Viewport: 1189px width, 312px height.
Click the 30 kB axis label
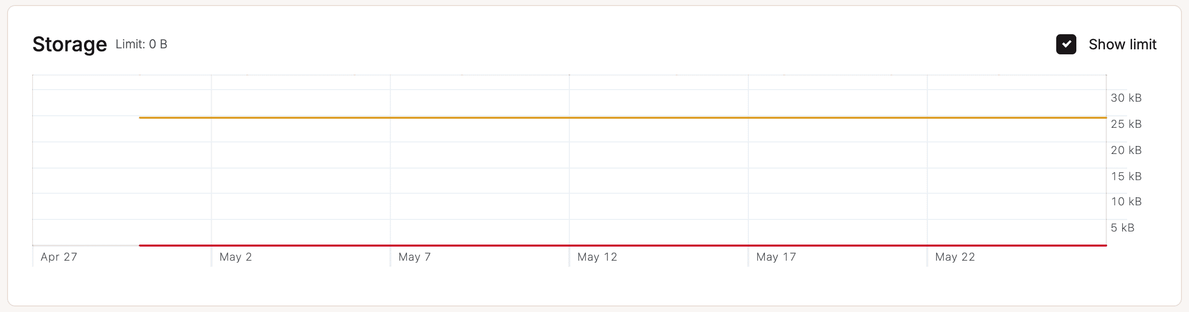(x=1126, y=98)
